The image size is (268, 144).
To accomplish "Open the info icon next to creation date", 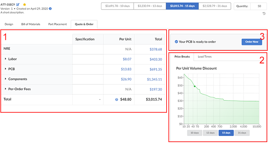I will pyautogui.click(x=50, y=8).
